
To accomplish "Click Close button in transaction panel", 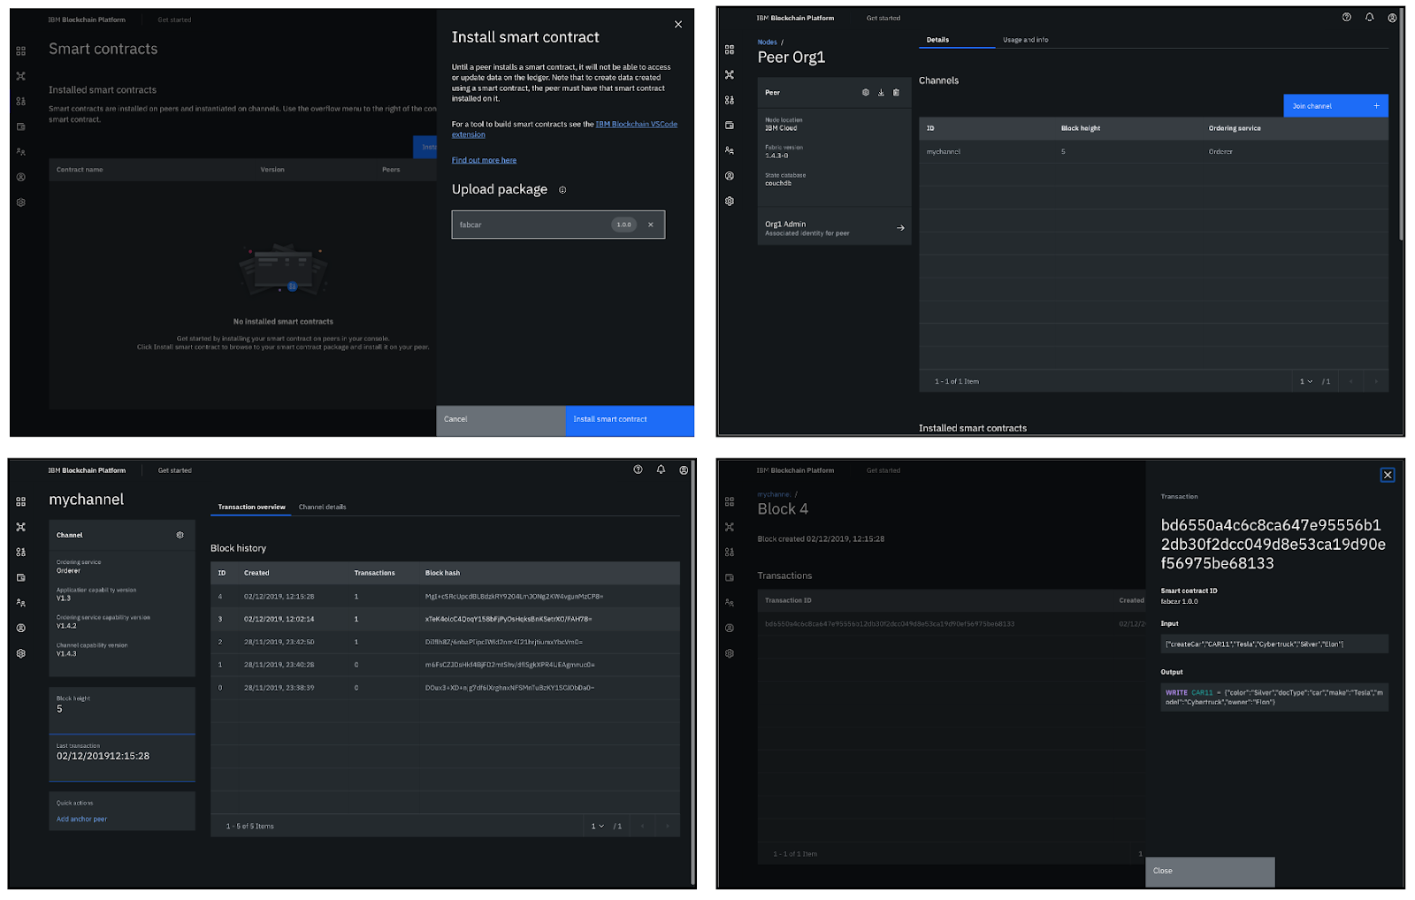I will pos(1210,871).
